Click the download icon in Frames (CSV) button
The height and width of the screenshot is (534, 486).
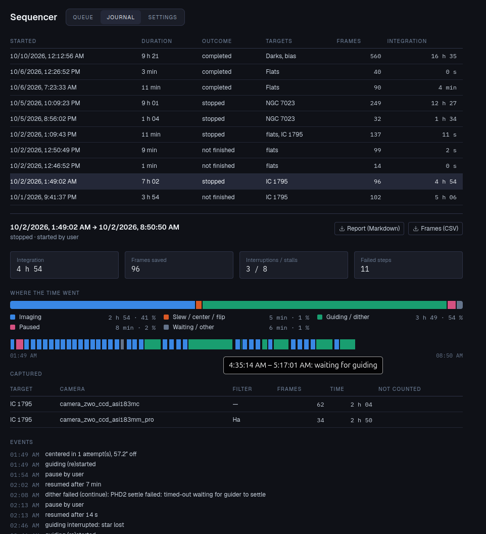[x=416, y=229]
